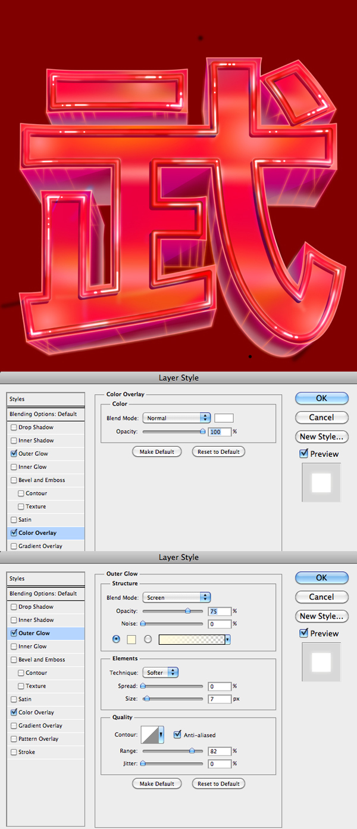Toggle Anti-aliased checkbox

coord(177,735)
